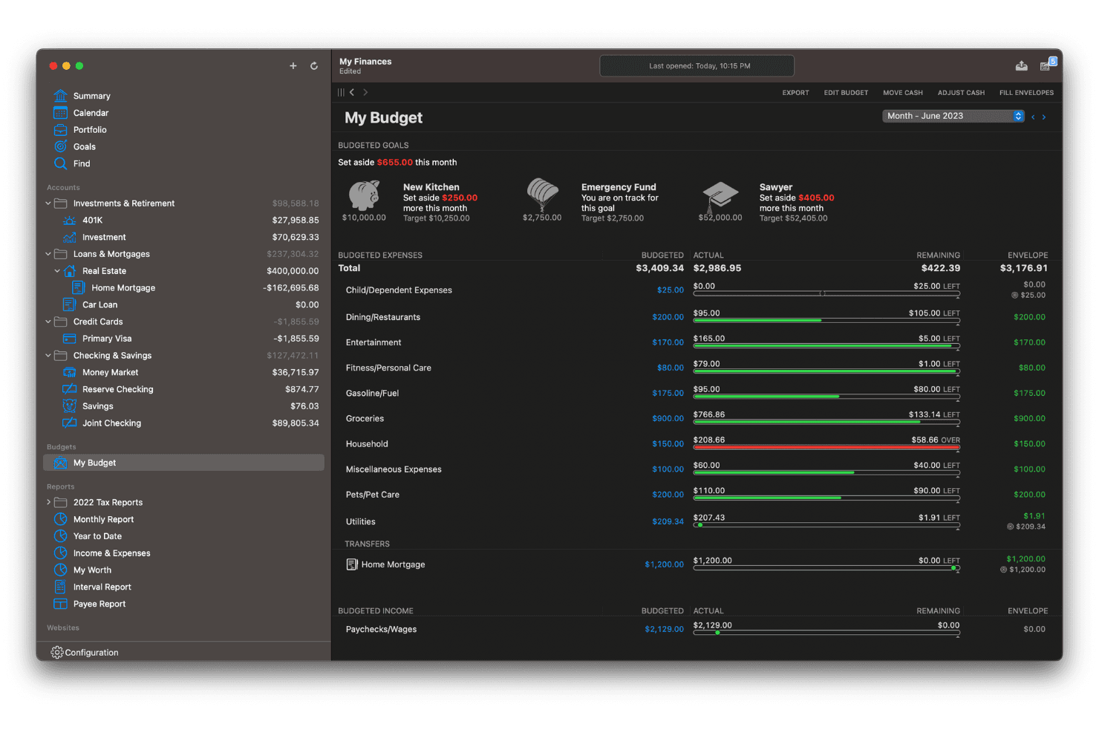Click the Emergency Fund parachute icon
Screen dimensions: 1099x733
542,195
